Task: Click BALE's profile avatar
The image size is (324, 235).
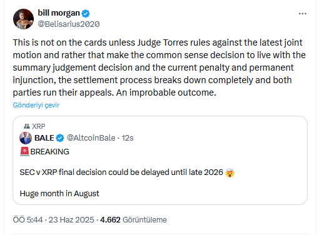Action: [x=26, y=138]
